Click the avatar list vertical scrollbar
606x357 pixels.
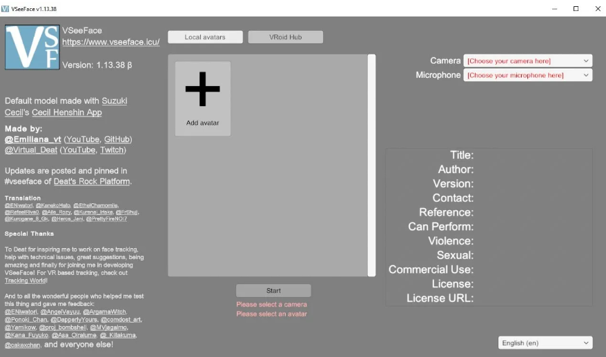point(371,165)
